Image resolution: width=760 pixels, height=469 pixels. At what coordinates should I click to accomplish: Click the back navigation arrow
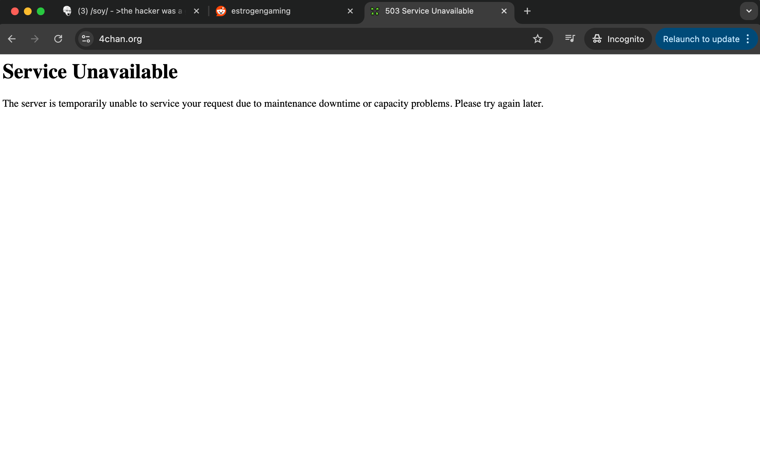tap(12, 39)
